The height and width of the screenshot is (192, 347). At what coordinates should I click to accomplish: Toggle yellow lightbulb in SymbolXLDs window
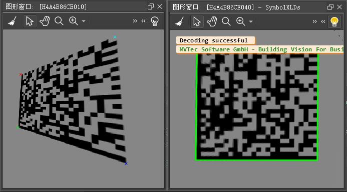334,21
